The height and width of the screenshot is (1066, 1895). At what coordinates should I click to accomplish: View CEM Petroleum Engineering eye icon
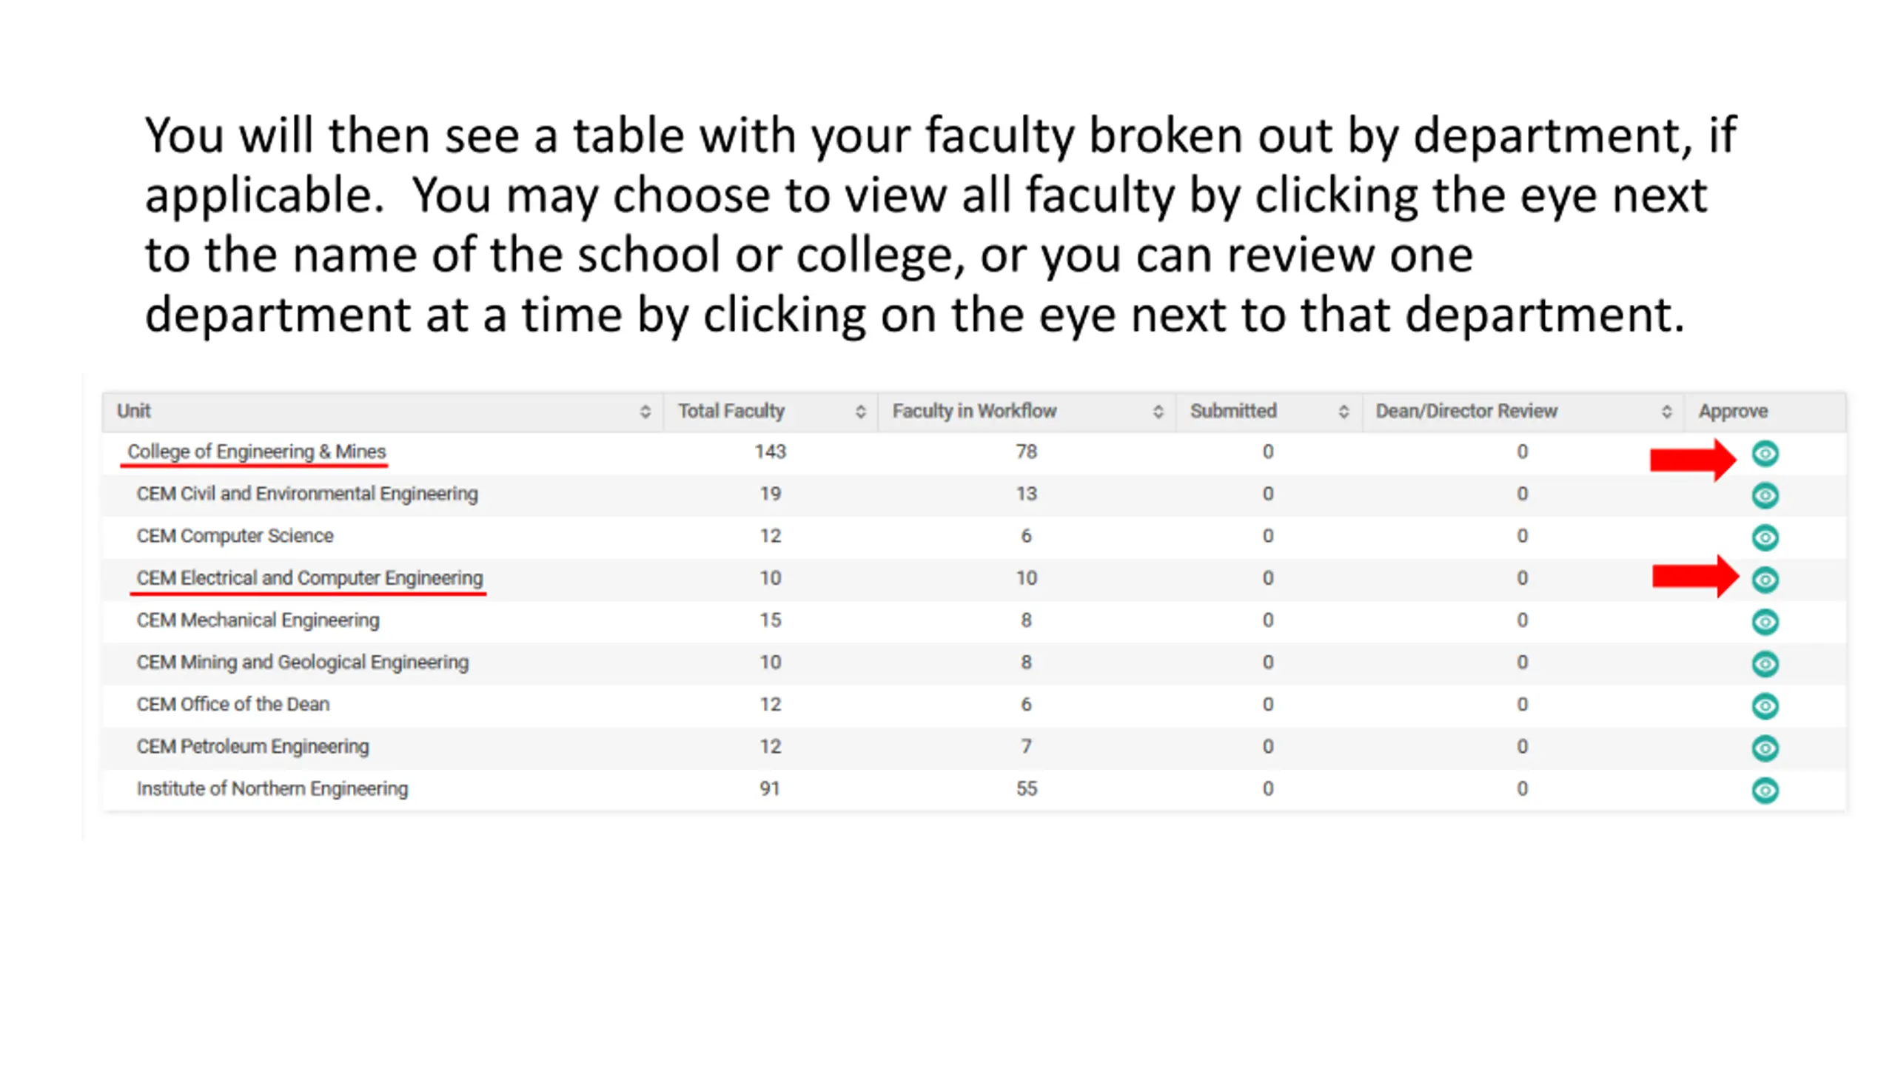point(1765,748)
